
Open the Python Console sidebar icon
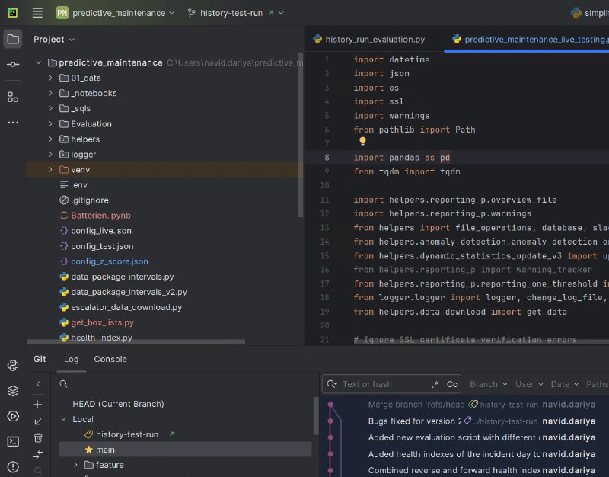tap(13, 366)
